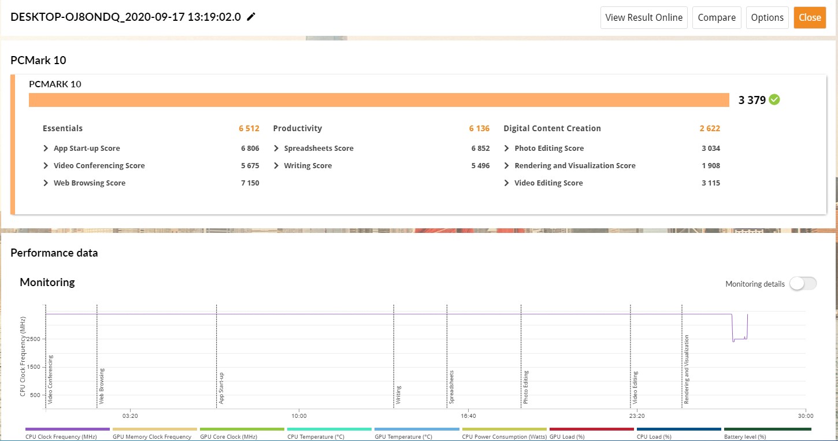
Task: Click the Digital Content Creation heading
Action: point(553,128)
